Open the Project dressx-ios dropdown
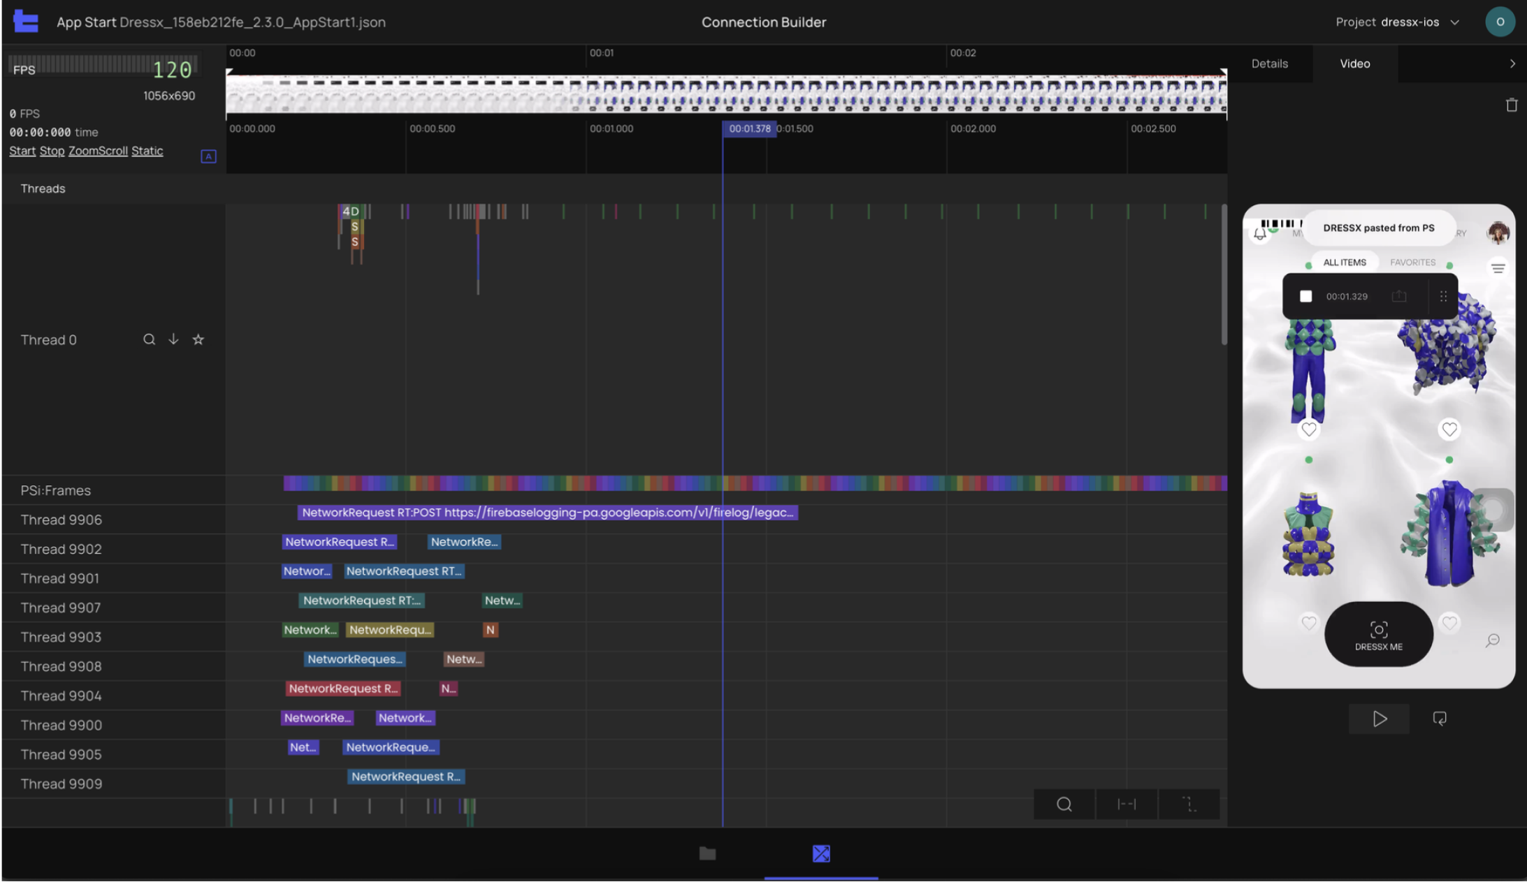 click(x=1398, y=22)
